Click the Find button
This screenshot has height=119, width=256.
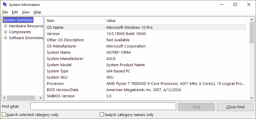[x=196, y=107]
